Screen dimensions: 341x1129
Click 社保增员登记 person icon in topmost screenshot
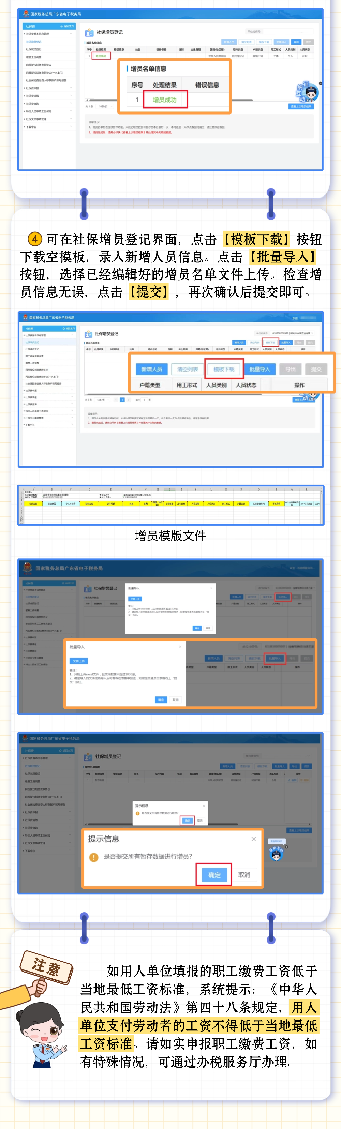click(89, 32)
